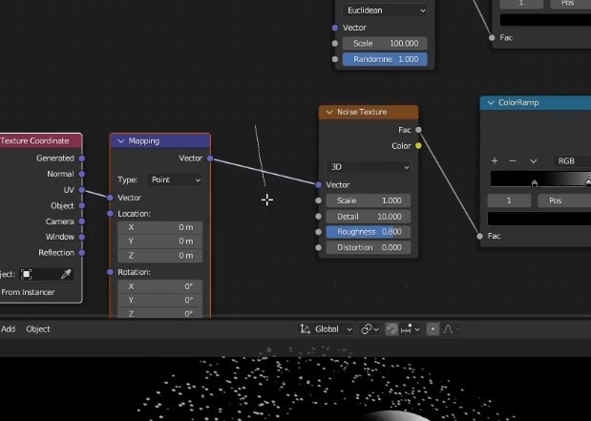Image resolution: width=591 pixels, height=421 pixels.
Task: Click the Mapping node Vector output socket
Action: pyautogui.click(x=210, y=158)
